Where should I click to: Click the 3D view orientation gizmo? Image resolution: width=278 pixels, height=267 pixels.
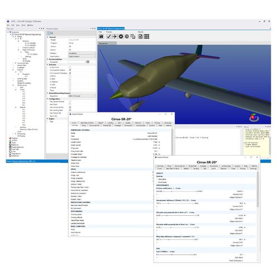tap(254, 118)
